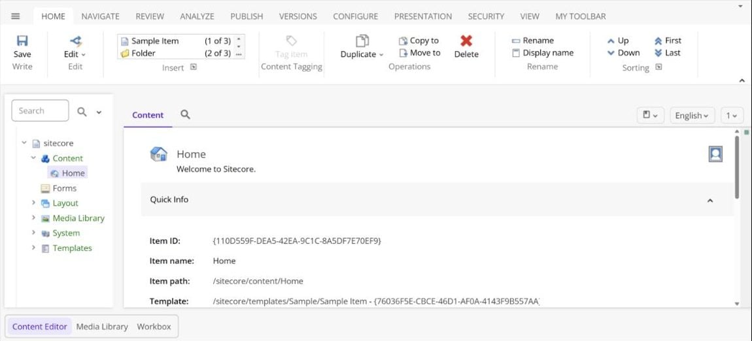Click the profile card icon beside Home
The image size is (752, 341).
[715, 154]
